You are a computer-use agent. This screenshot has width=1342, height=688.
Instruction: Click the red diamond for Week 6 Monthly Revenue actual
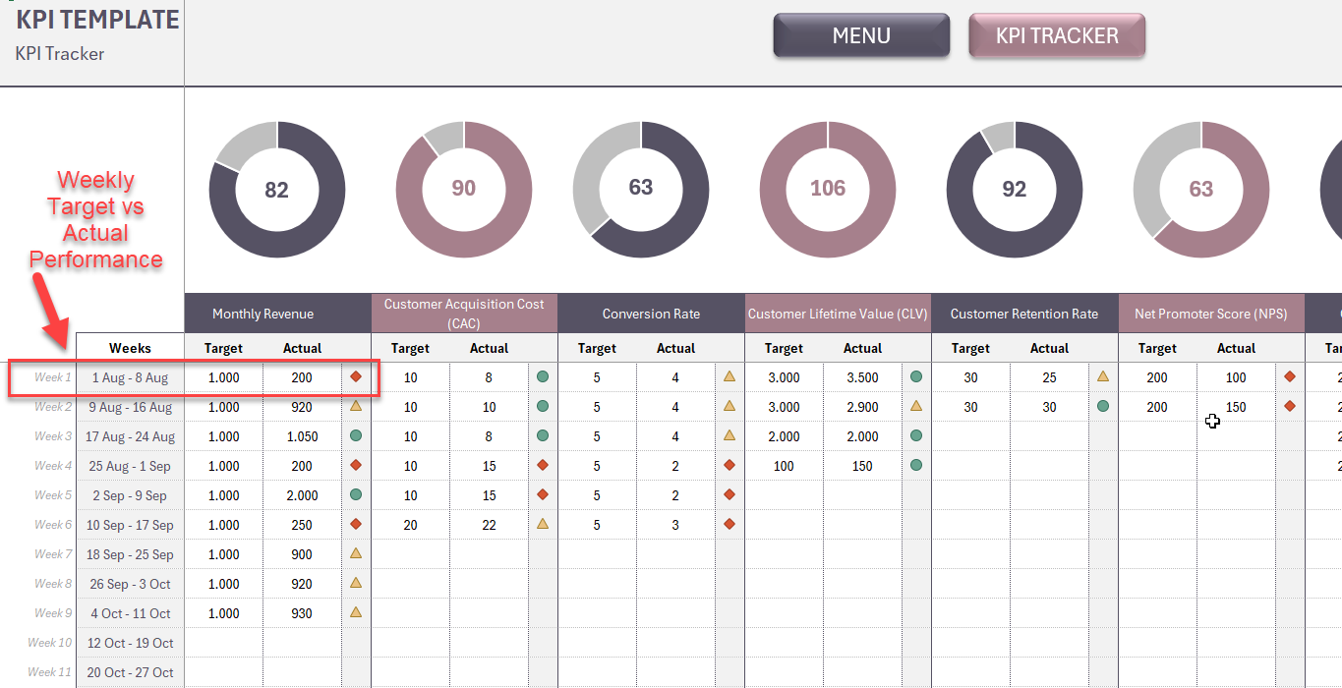tap(355, 524)
